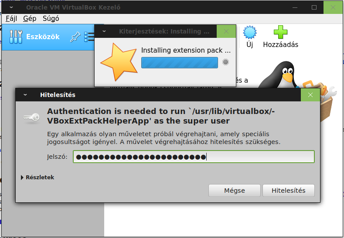Expand the Részletek details section
This screenshot has width=344, height=238.
coord(37,178)
